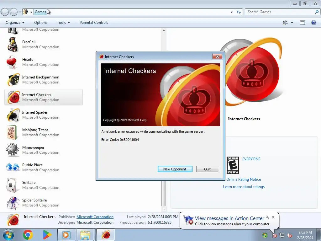Image resolution: width=321 pixels, height=241 pixels.
Task: Dismiss the Action Center balloon notification
Action: [x=273, y=217]
